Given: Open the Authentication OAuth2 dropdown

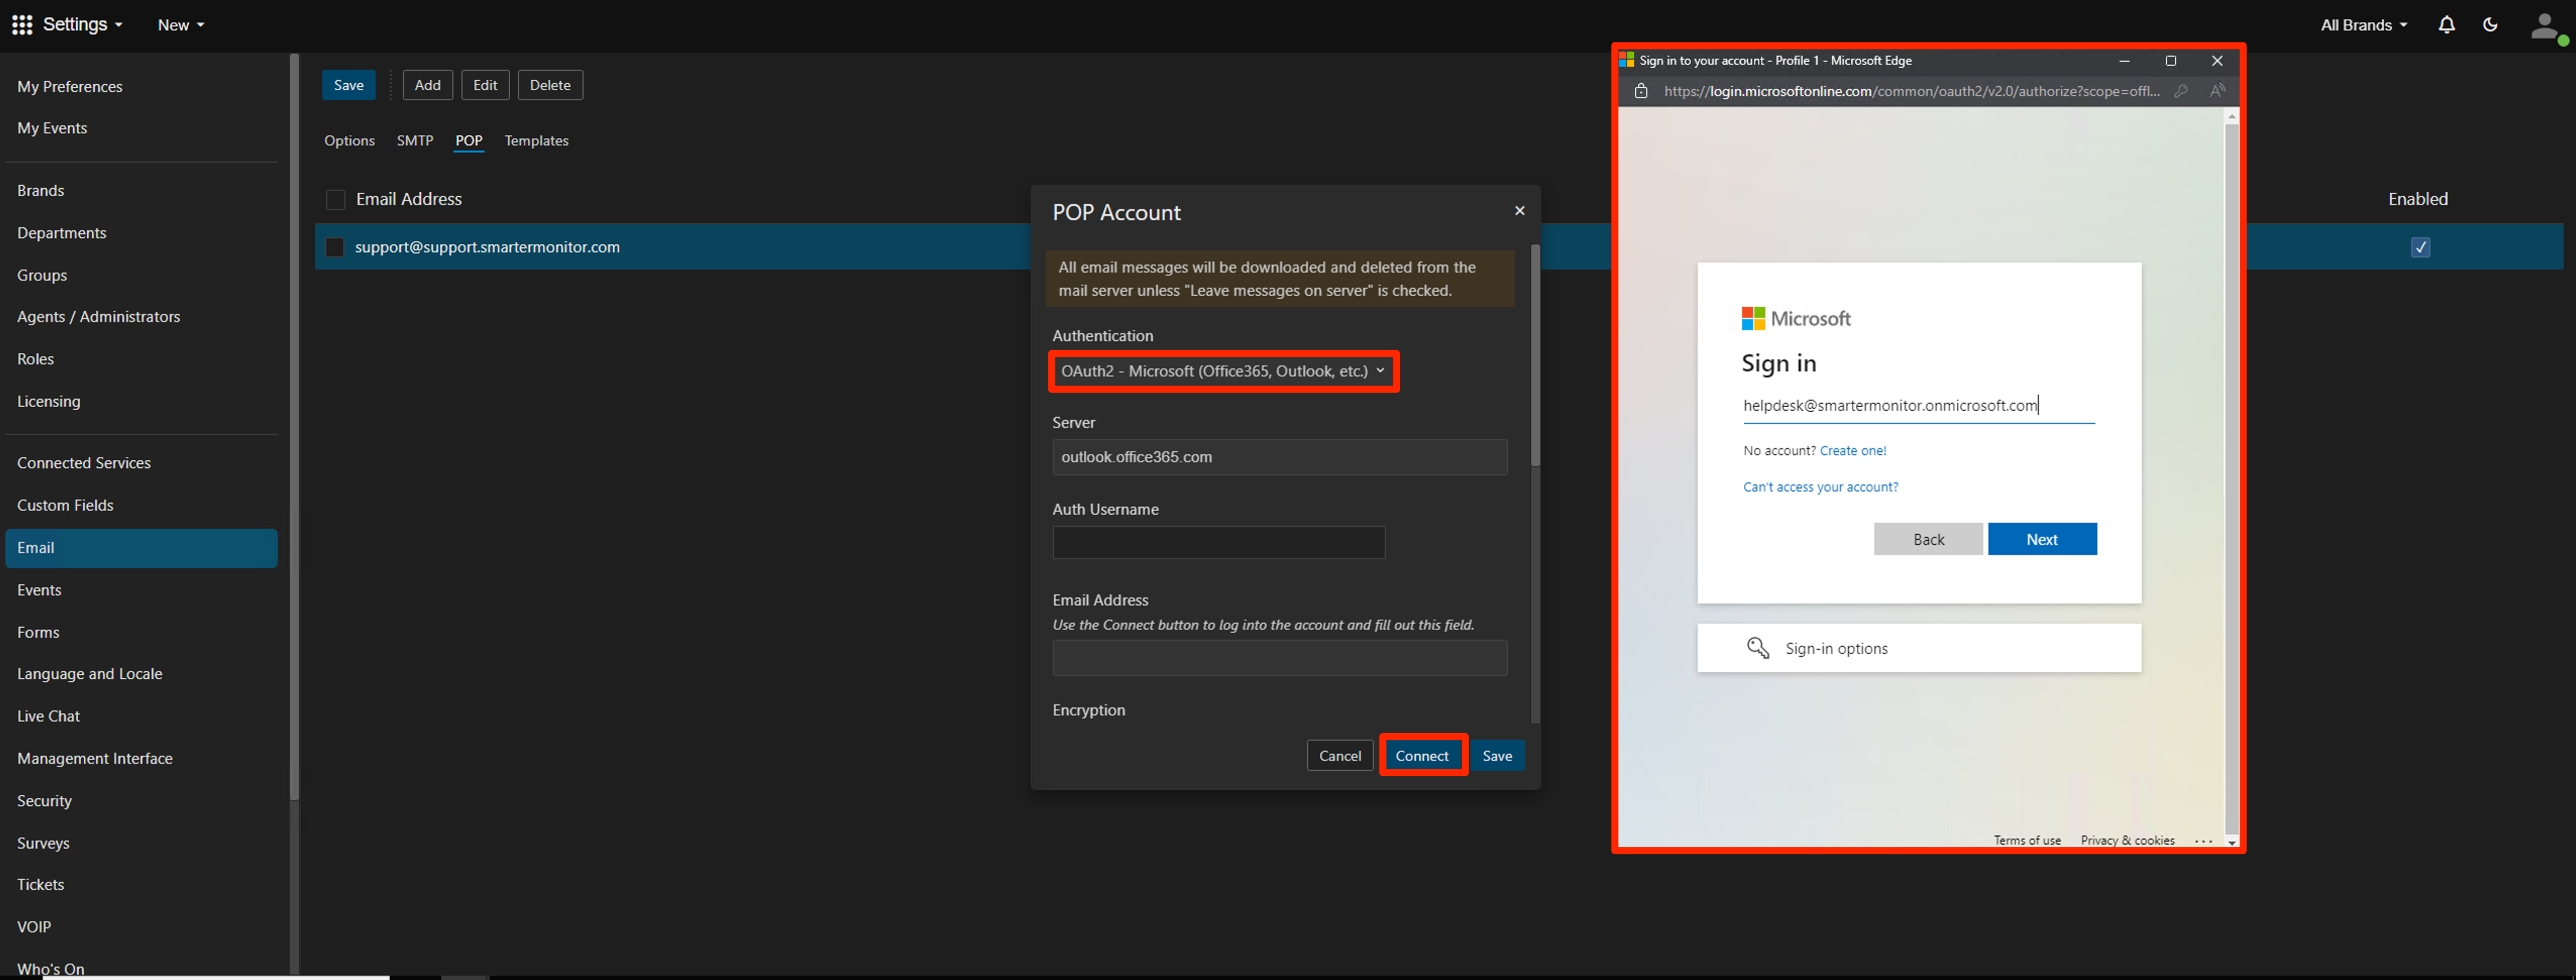Looking at the screenshot, I should click(x=1223, y=371).
